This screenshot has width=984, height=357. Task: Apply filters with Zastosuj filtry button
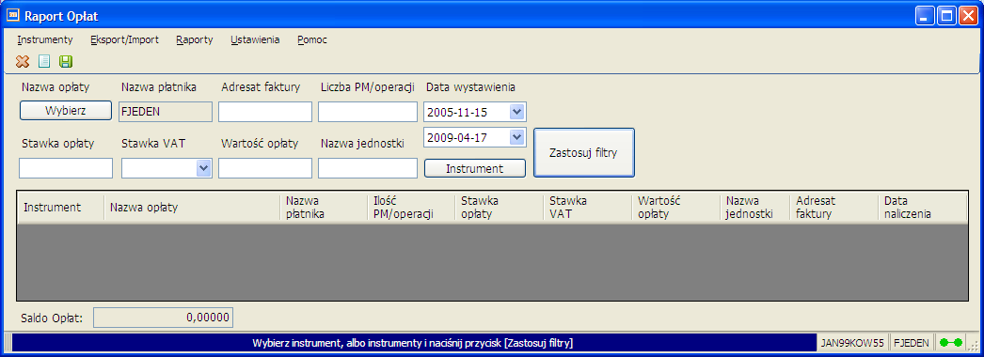pos(584,153)
